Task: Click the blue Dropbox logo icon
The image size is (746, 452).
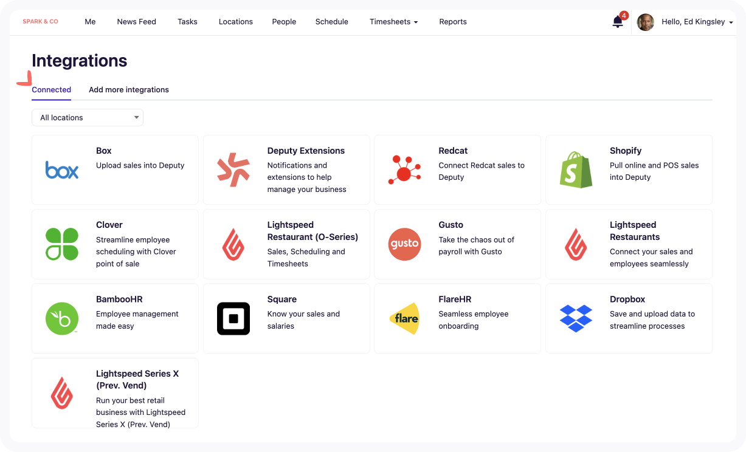Action: [576, 319]
